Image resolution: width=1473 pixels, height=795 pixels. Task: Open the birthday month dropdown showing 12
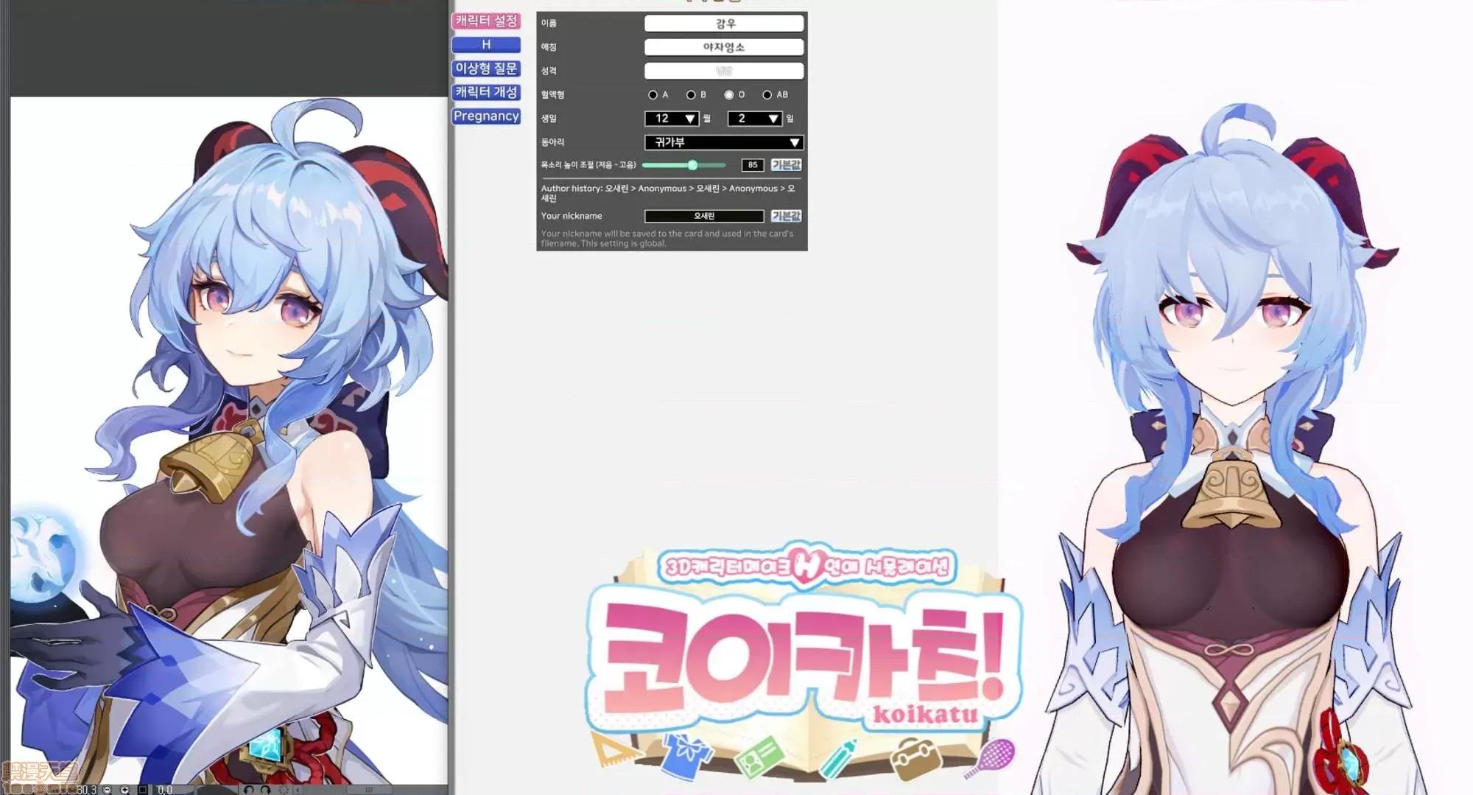tap(672, 119)
